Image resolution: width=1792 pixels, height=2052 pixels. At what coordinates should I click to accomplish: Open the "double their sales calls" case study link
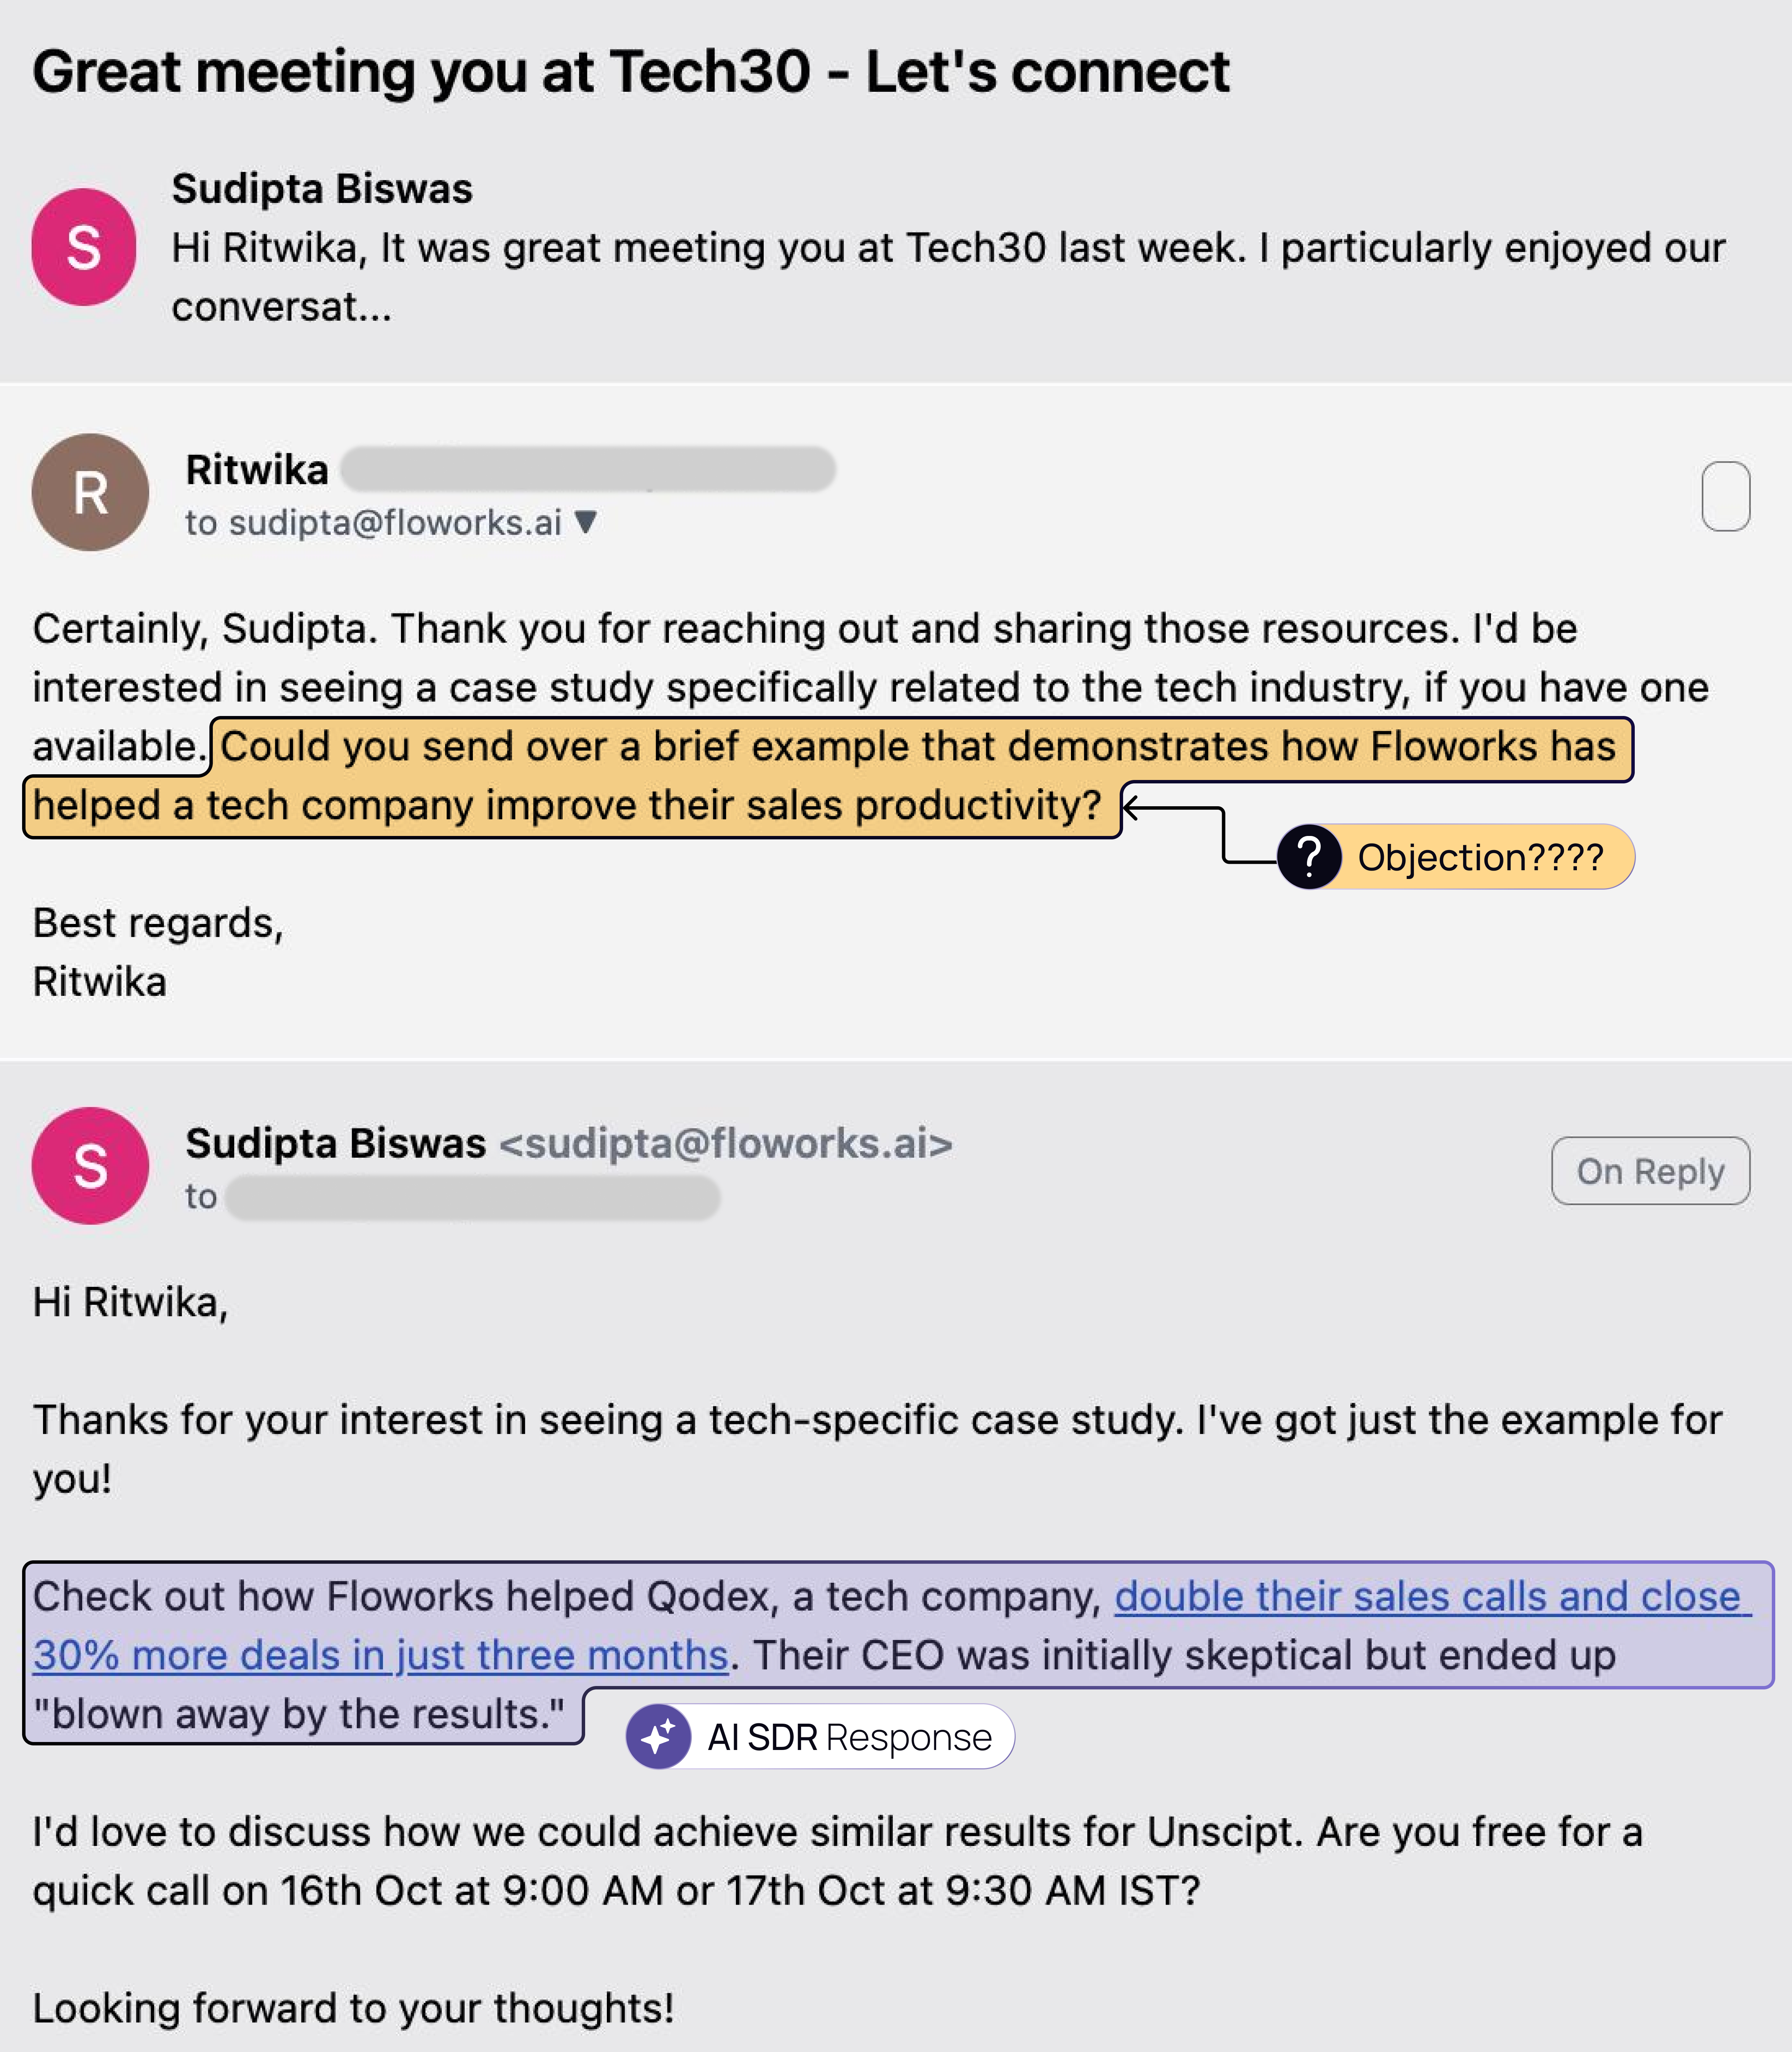tap(1430, 1598)
